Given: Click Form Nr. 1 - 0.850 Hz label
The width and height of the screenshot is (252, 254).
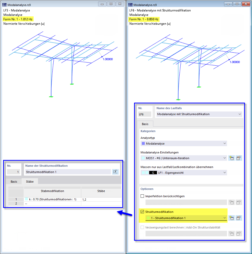Looking at the screenshot, I should 144,19.
